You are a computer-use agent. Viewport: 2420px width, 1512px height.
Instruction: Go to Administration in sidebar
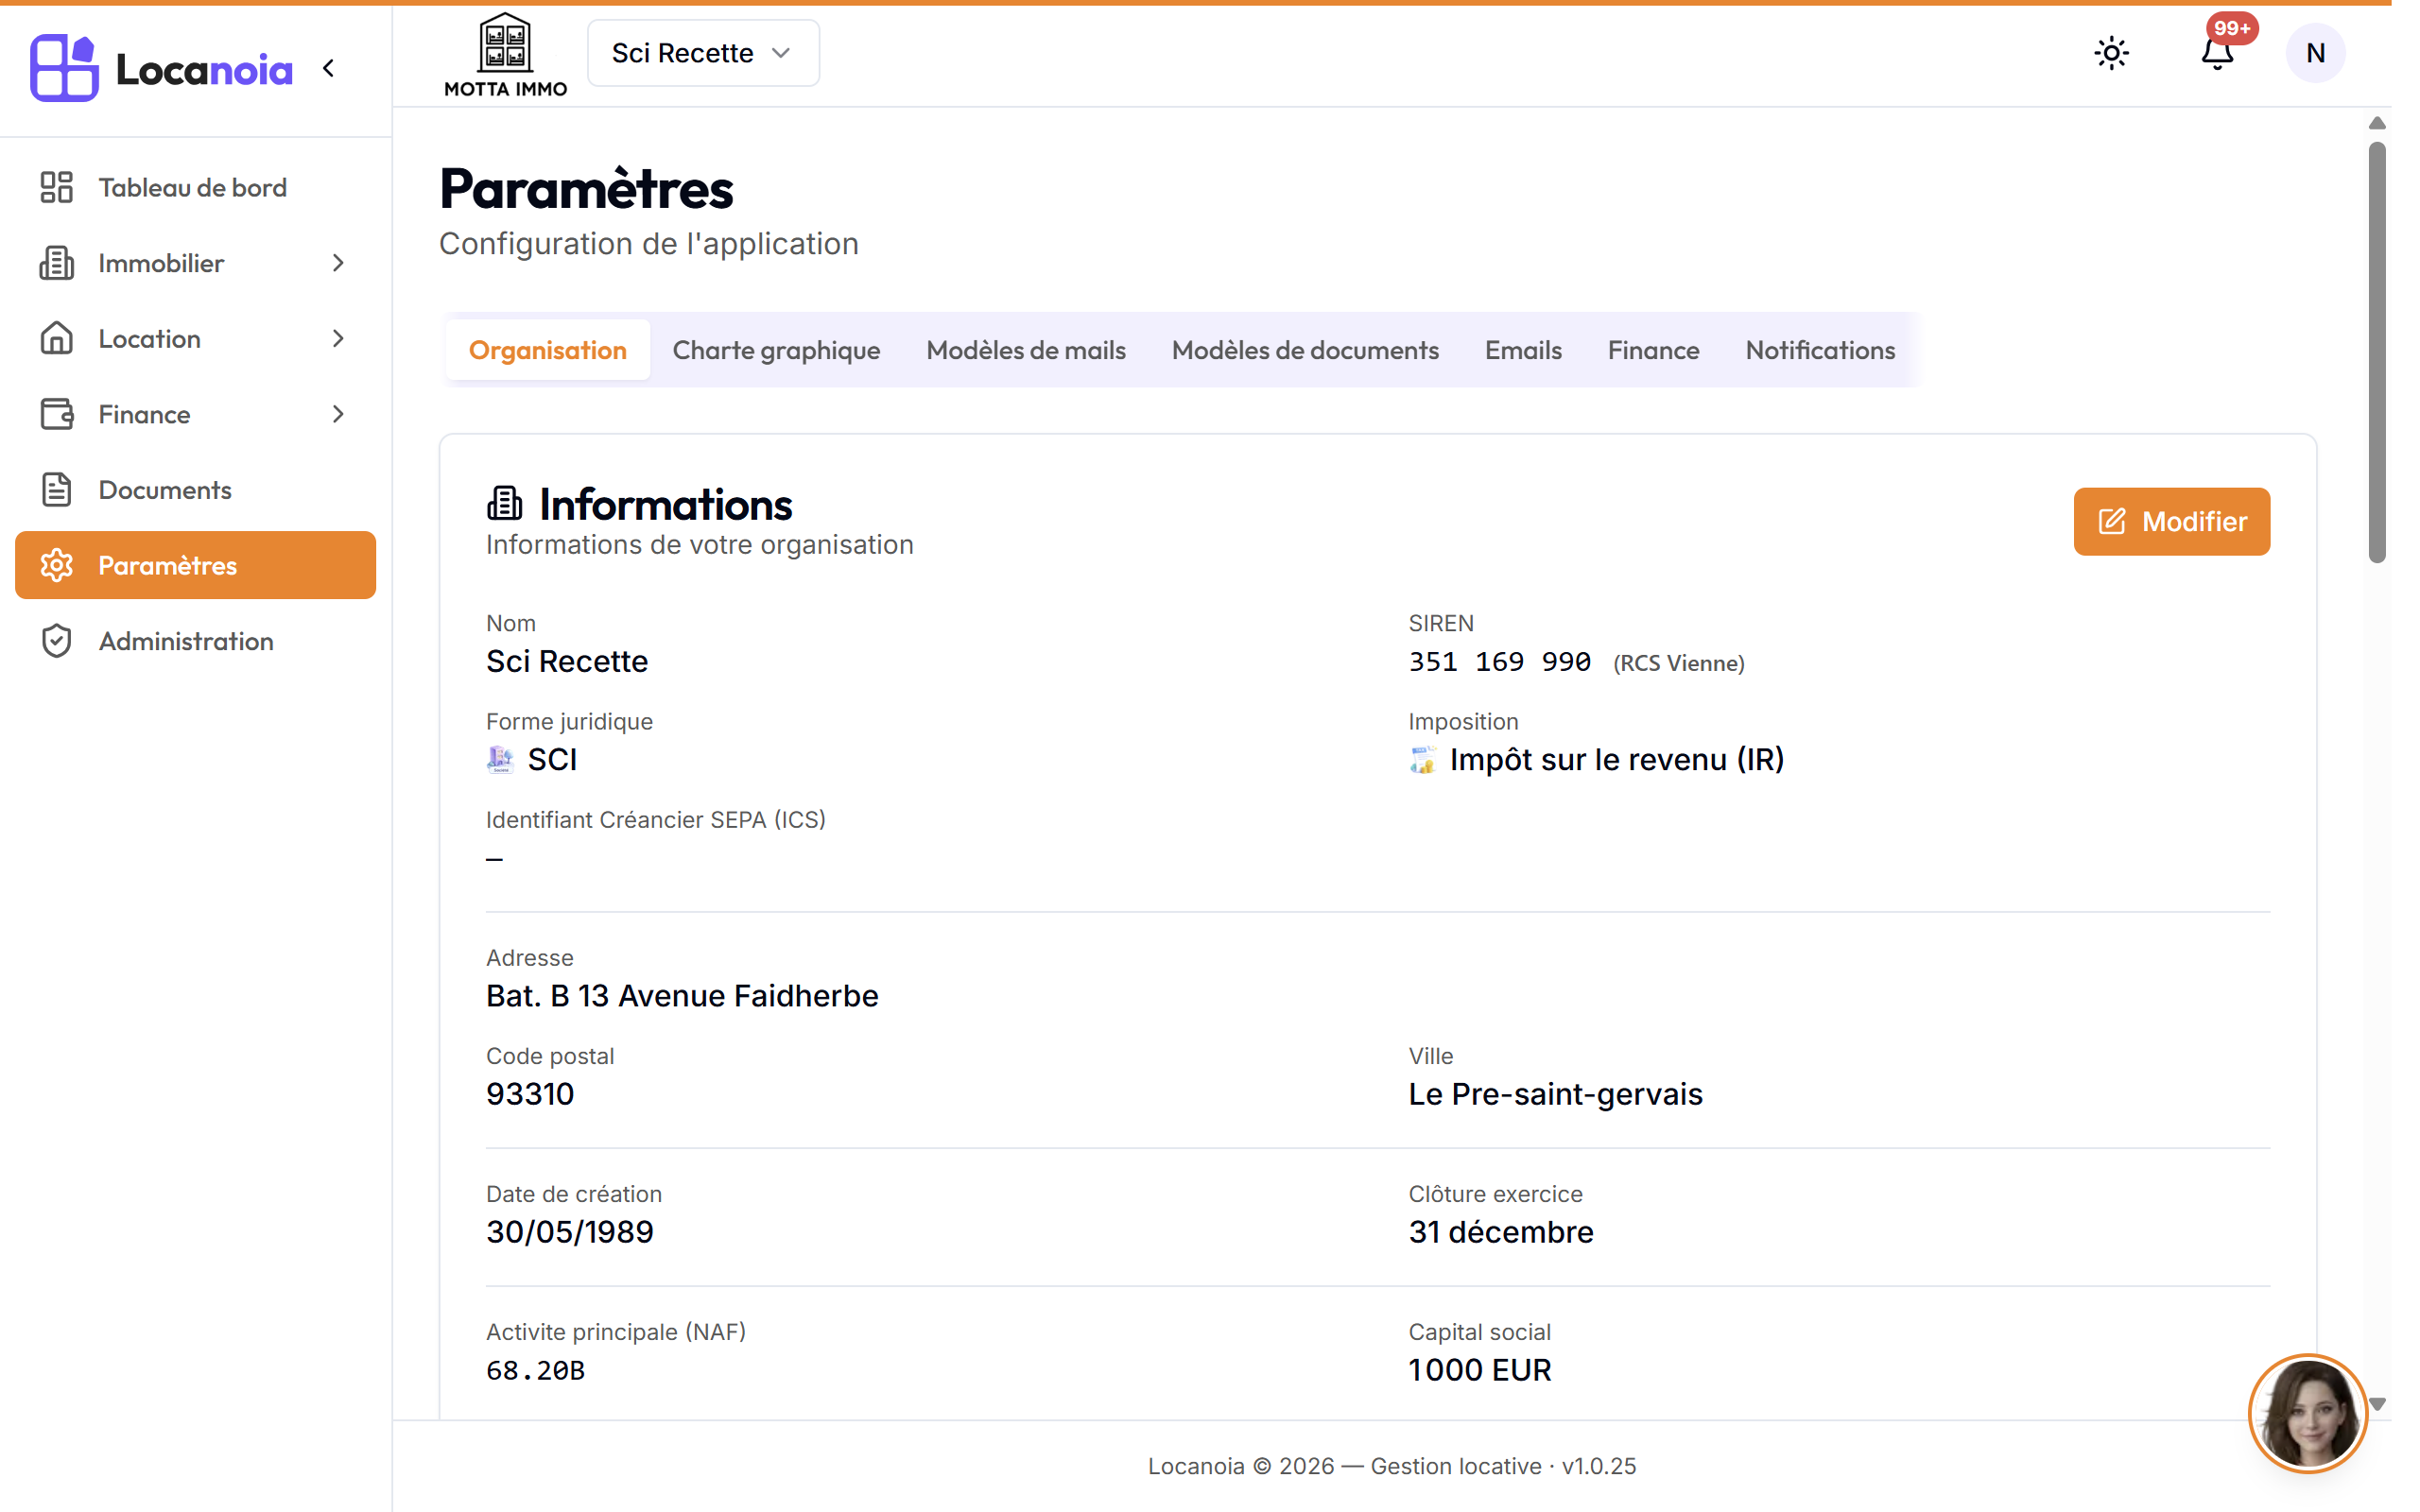point(196,641)
